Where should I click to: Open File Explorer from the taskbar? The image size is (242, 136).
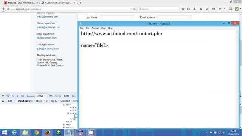pos(25,133)
